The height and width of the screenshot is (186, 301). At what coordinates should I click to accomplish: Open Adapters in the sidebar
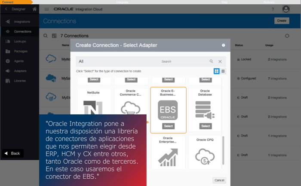pyautogui.click(x=20, y=71)
